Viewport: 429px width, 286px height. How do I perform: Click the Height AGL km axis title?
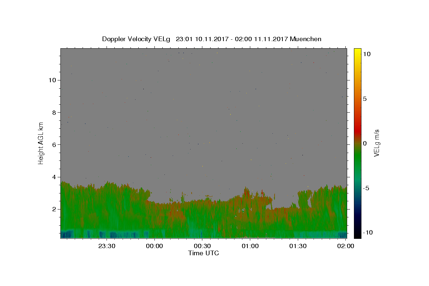(x=41, y=143)
